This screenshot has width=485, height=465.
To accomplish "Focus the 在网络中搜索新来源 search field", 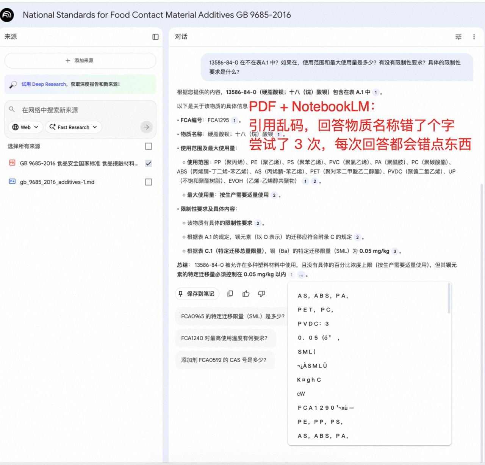I will tap(80, 110).
